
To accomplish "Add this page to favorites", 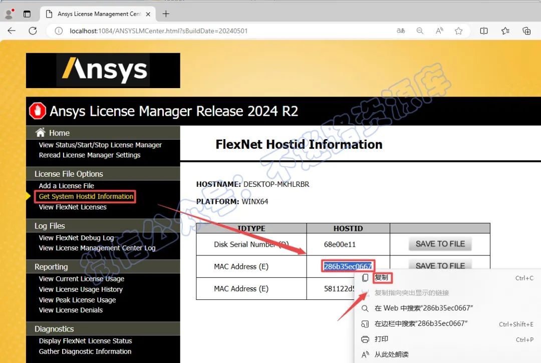I will point(458,31).
